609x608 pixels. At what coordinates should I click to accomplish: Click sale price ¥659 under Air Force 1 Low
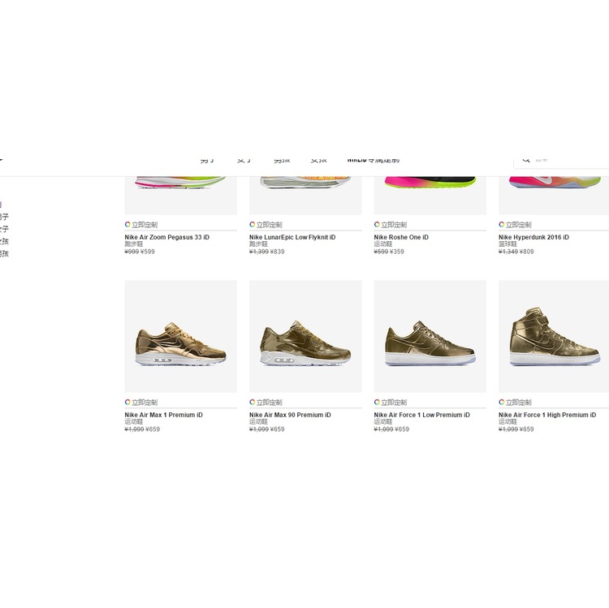[x=402, y=429]
